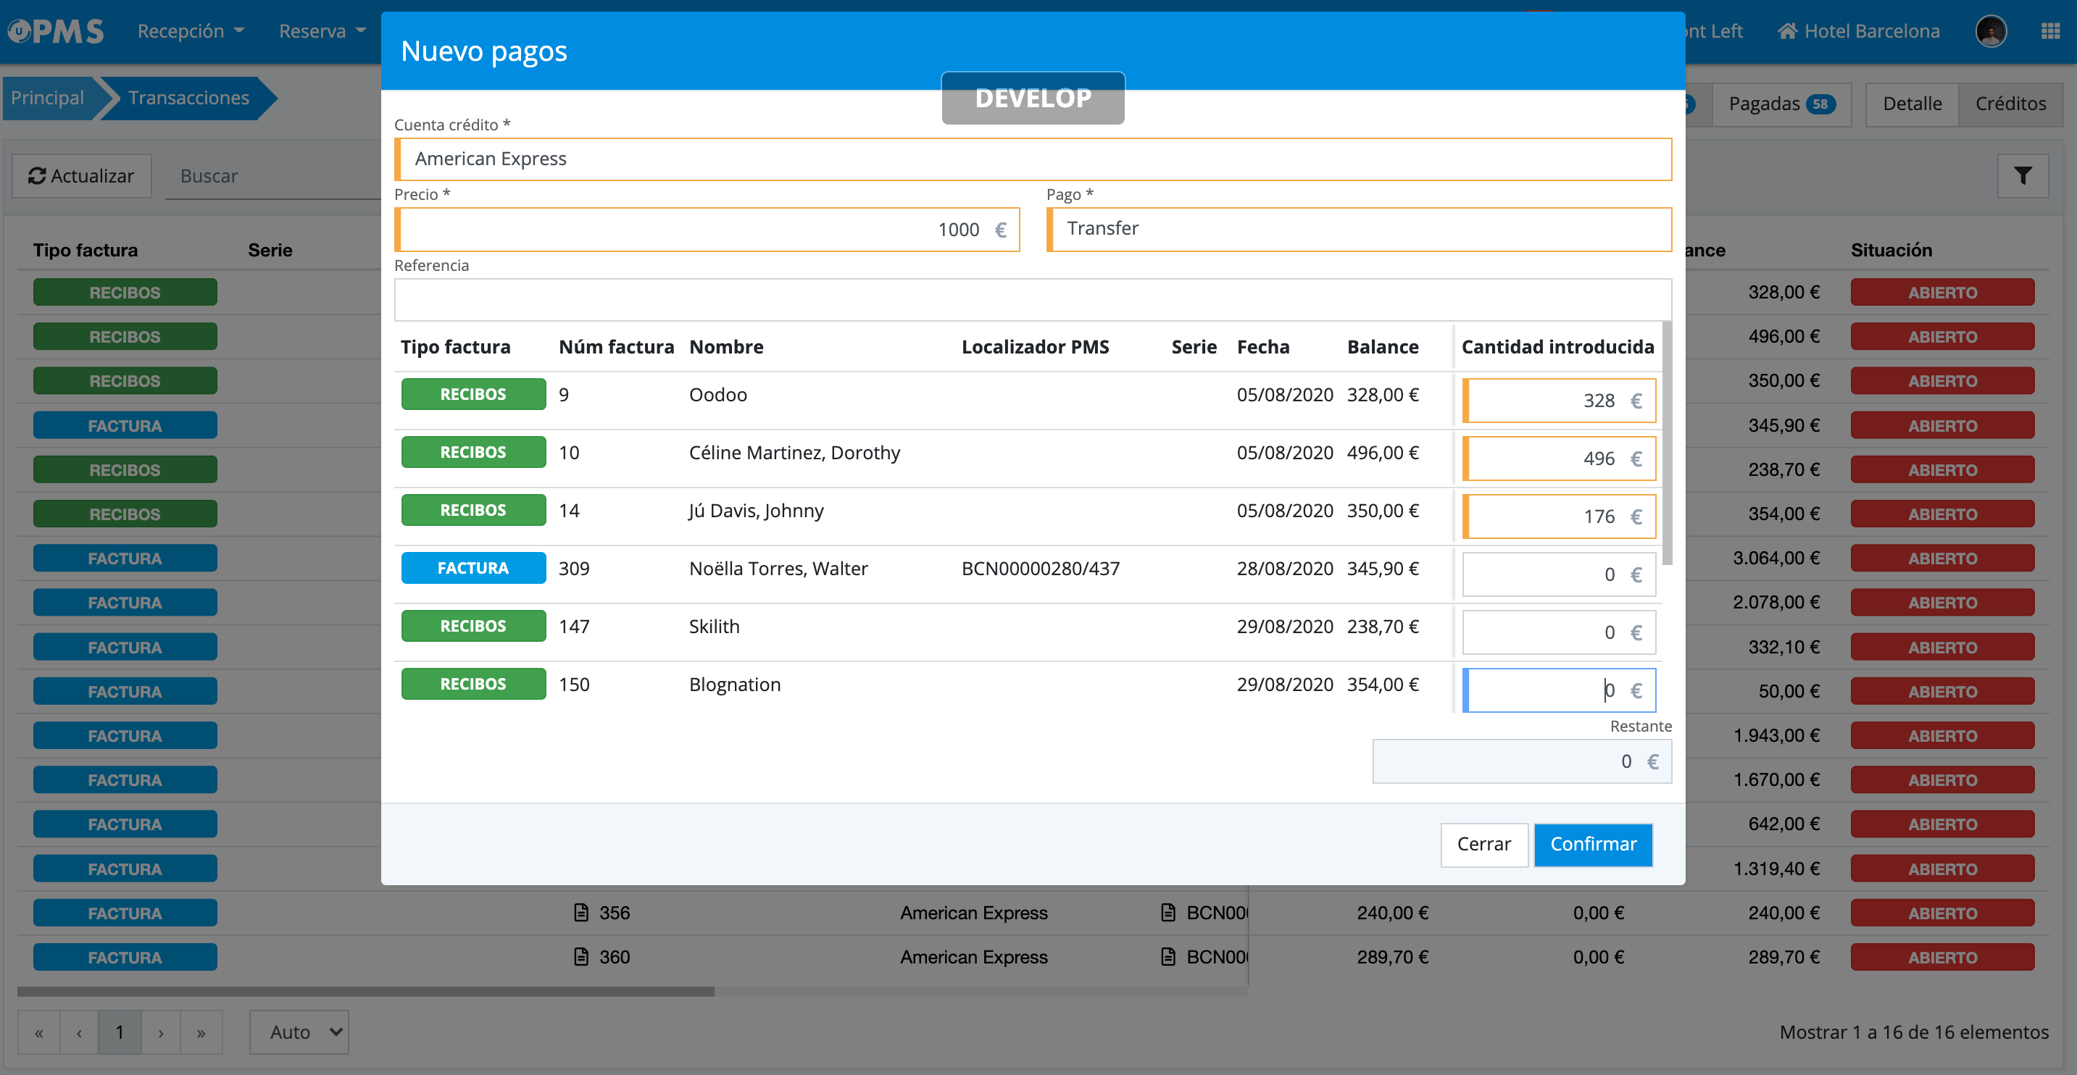
Task: Click the last FACTURA badge in background list
Action: (x=125, y=958)
